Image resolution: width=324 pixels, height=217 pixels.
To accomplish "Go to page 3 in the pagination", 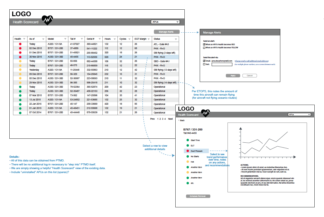I will tap(162, 119).
